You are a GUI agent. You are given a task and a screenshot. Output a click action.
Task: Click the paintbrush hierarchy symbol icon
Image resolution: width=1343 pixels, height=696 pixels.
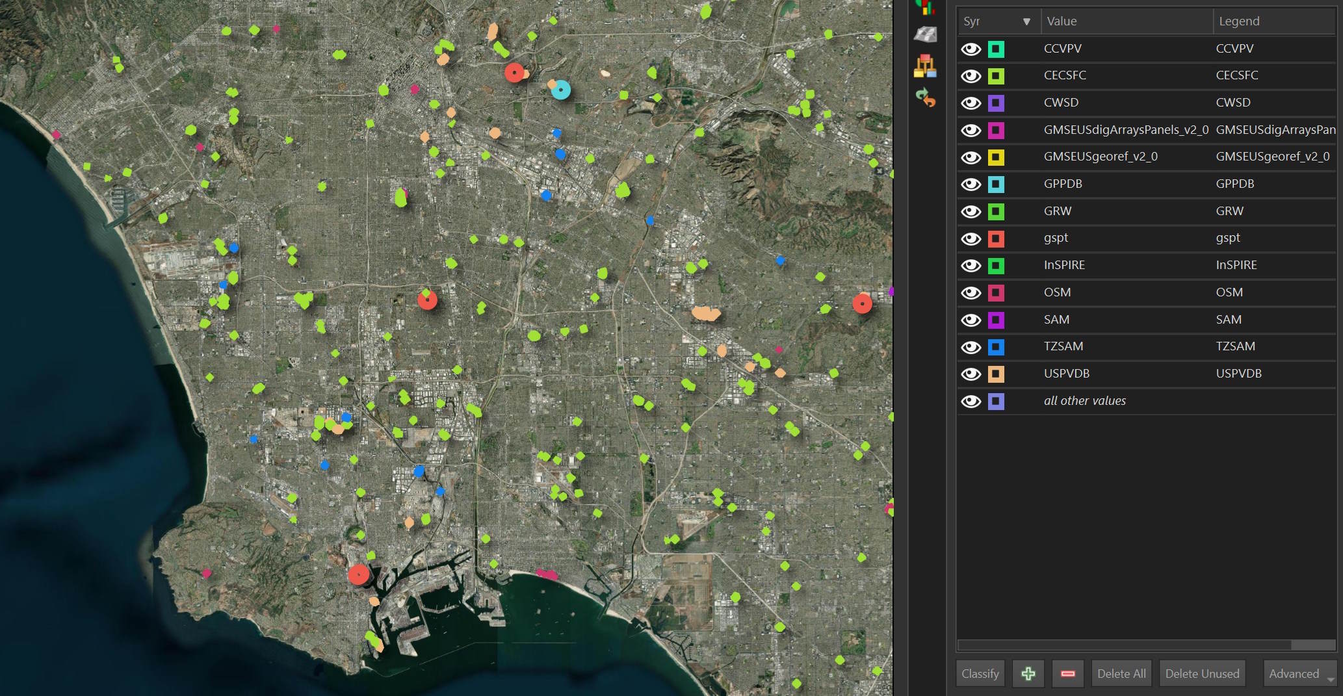925,66
